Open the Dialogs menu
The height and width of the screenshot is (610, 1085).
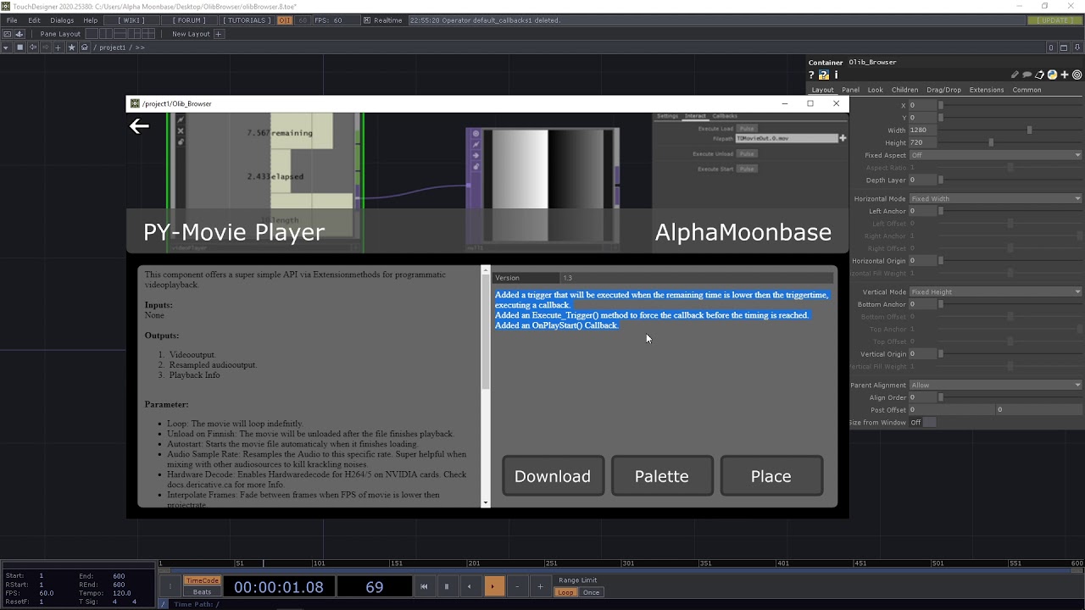click(x=62, y=20)
